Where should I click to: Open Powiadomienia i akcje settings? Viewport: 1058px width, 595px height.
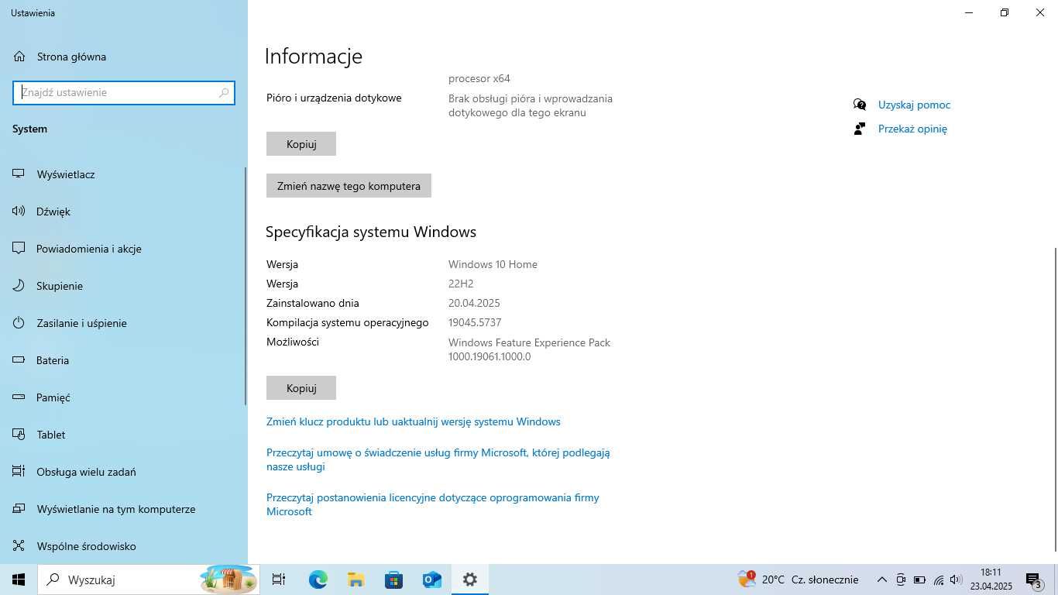tap(88, 249)
